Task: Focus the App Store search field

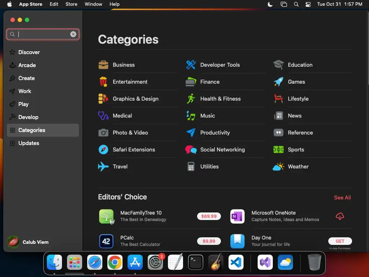Action: coord(43,34)
